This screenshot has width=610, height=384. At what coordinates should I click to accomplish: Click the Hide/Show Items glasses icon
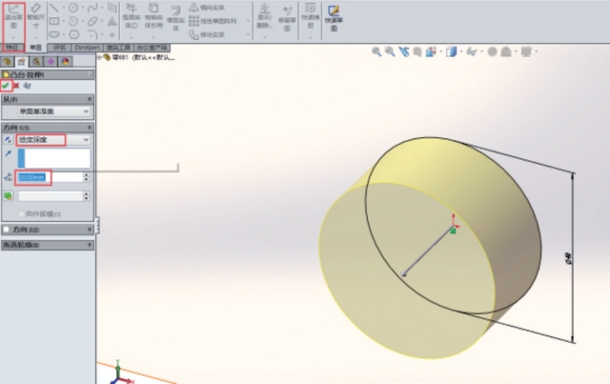point(472,51)
